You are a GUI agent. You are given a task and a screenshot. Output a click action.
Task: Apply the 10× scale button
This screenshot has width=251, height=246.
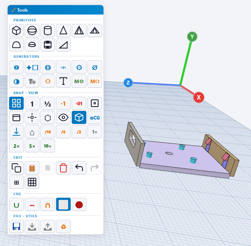[48, 146]
